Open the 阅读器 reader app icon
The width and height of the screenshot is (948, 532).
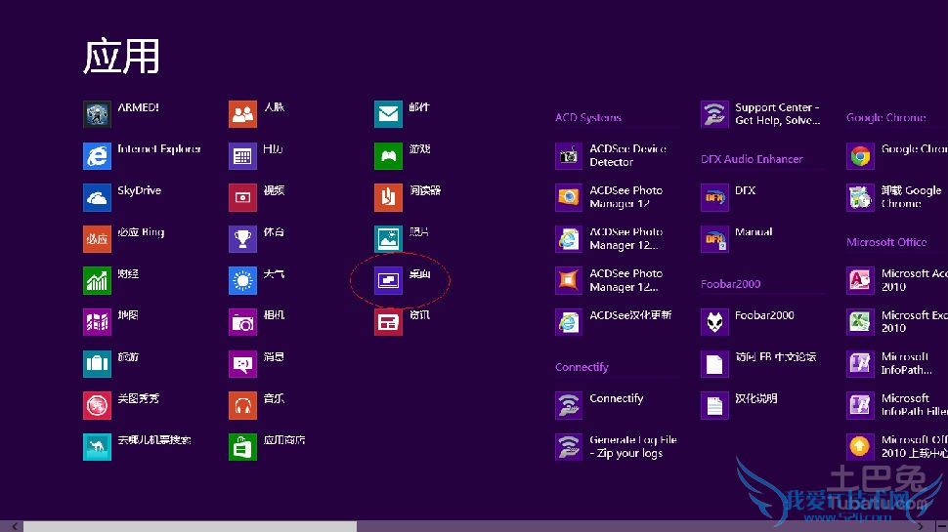[x=388, y=197]
